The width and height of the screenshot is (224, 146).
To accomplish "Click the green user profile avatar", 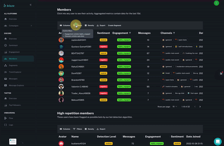I will tap(217, 3).
